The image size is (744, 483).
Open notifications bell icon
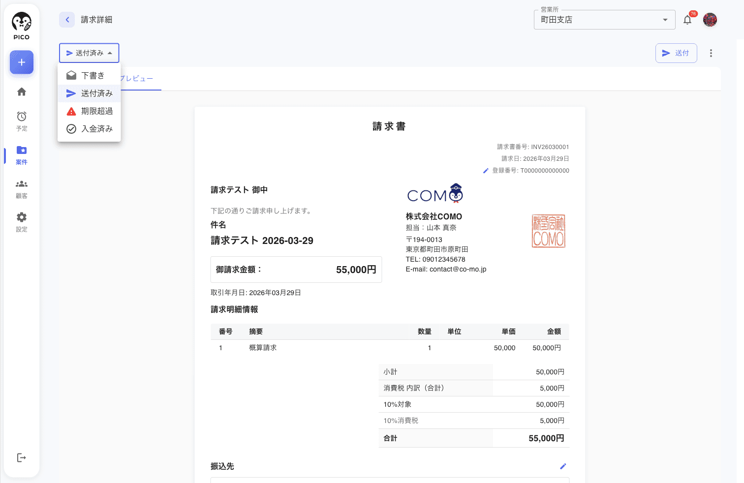pos(687,20)
